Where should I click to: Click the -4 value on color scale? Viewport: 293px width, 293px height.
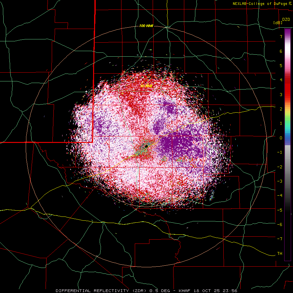280,196
